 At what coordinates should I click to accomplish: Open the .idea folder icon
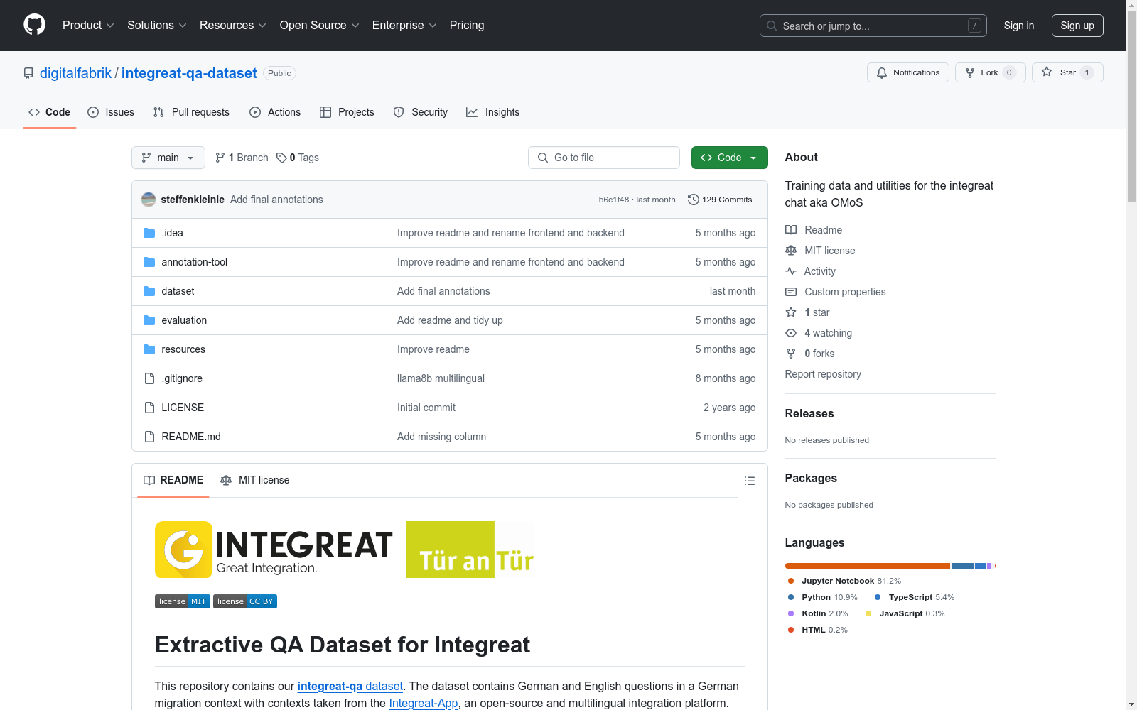pos(149,233)
